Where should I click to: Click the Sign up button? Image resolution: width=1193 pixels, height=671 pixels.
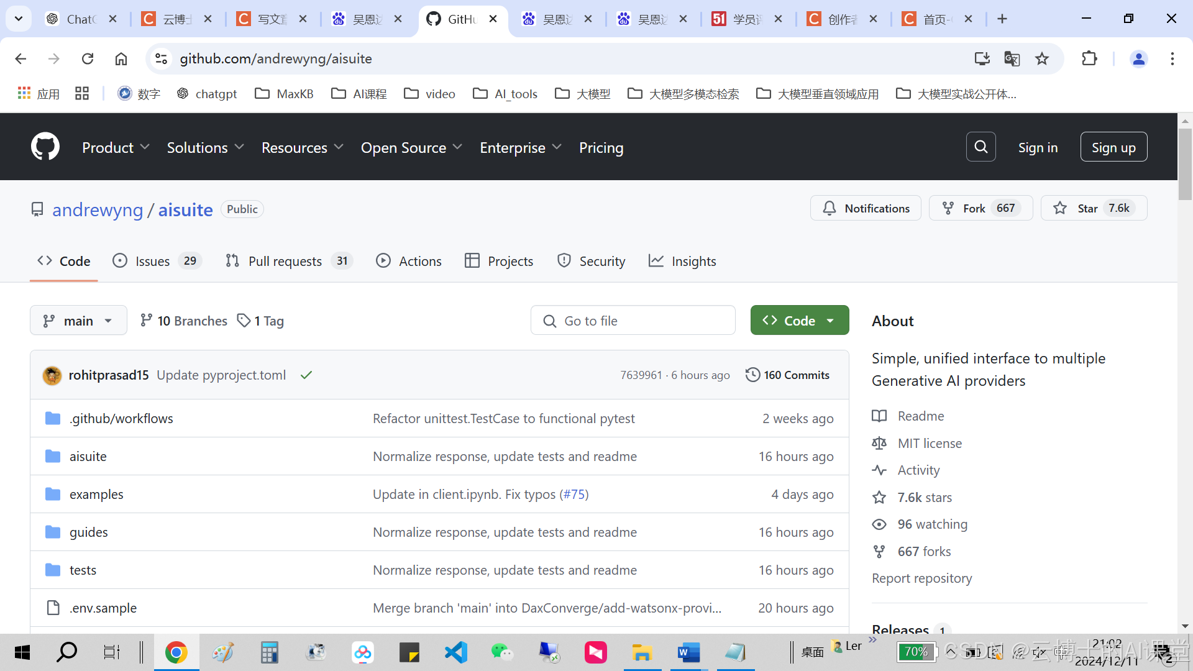(1113, 147)
